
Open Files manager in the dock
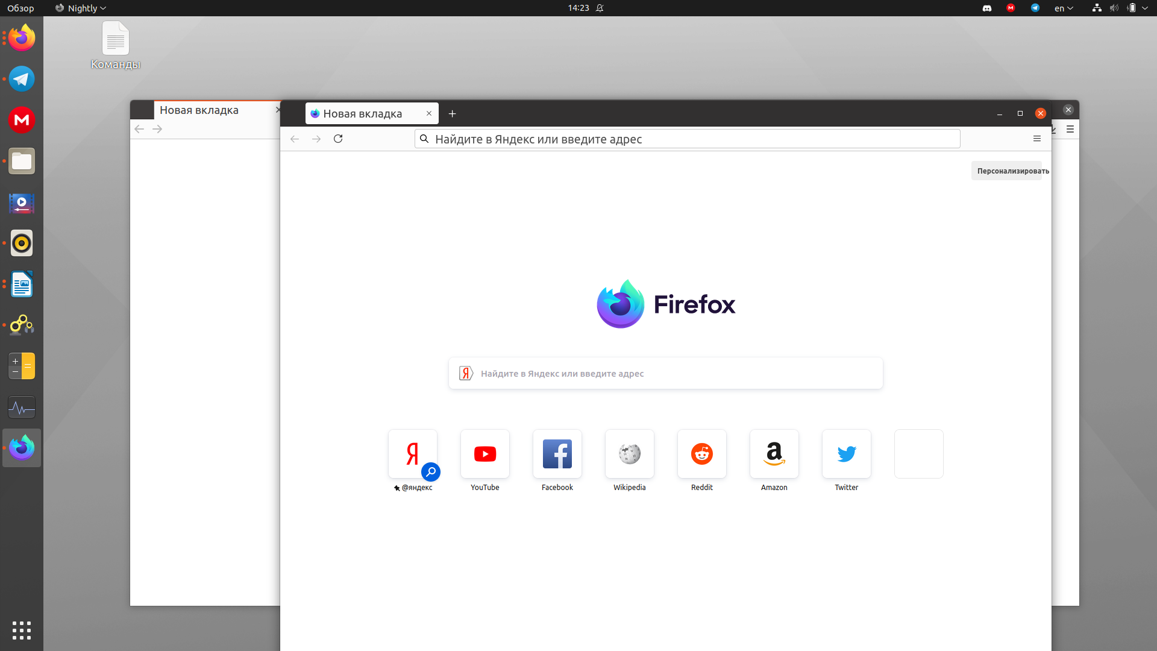(22, 161)
